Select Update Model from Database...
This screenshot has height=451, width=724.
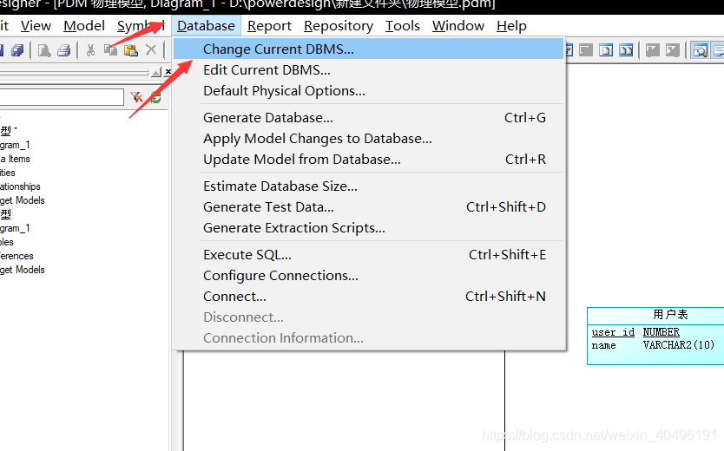(368, 159)
